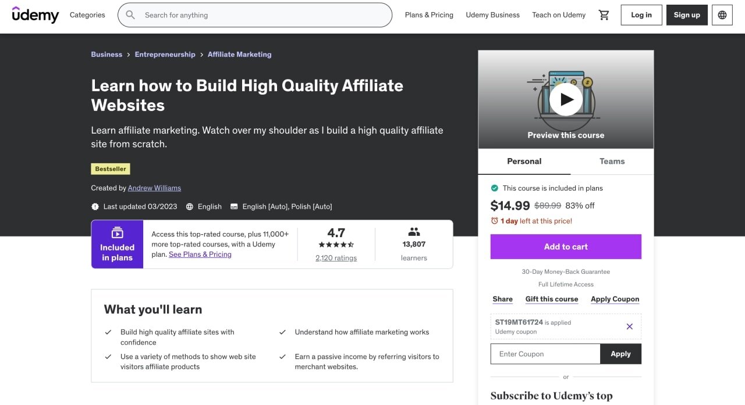The height and width of the screenshot is (405, 745).
Task: Click the green check icon for included in plans
Action: click(495, 188)
